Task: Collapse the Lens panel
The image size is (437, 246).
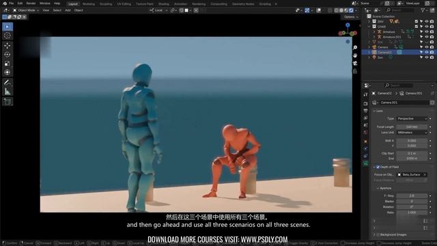Action: tap(374, 111)
